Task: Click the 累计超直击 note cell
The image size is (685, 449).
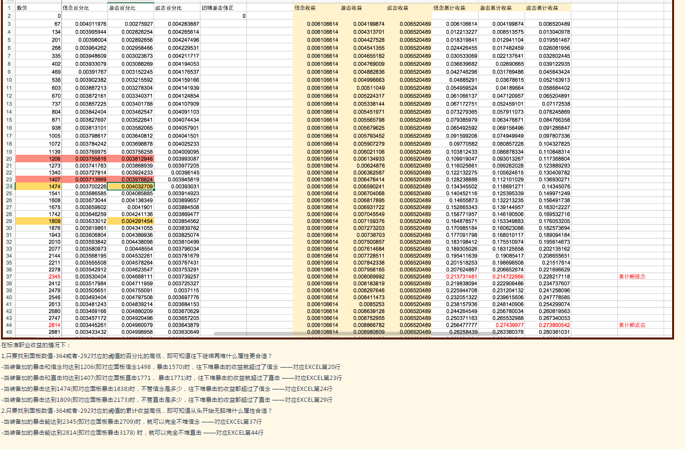Action: point(632,325)
